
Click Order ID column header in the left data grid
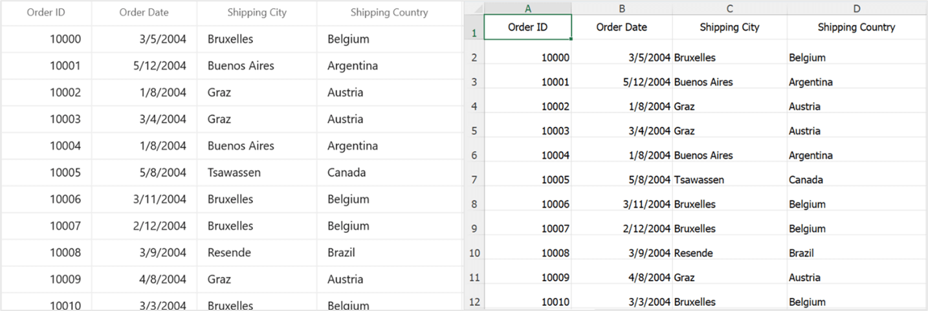point(46,12)
